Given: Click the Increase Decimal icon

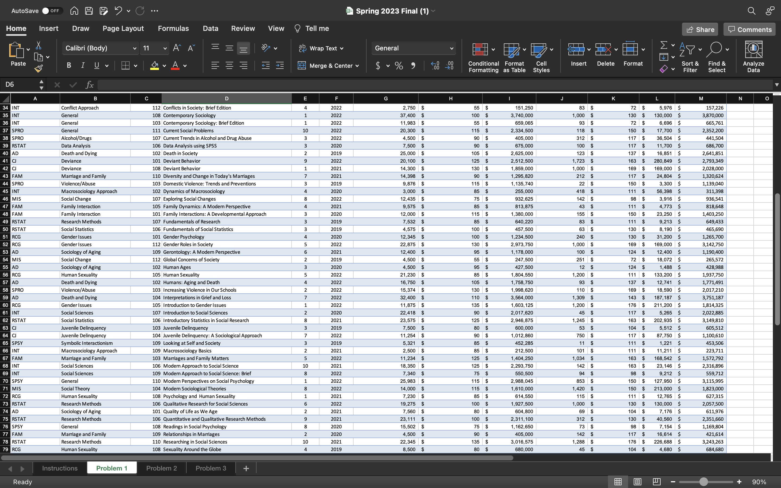Looking at the screenshot, I should 435,66.
